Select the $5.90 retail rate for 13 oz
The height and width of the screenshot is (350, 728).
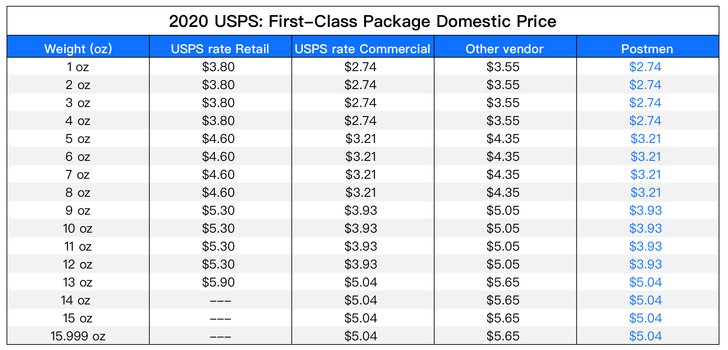(x=218, y=282)
